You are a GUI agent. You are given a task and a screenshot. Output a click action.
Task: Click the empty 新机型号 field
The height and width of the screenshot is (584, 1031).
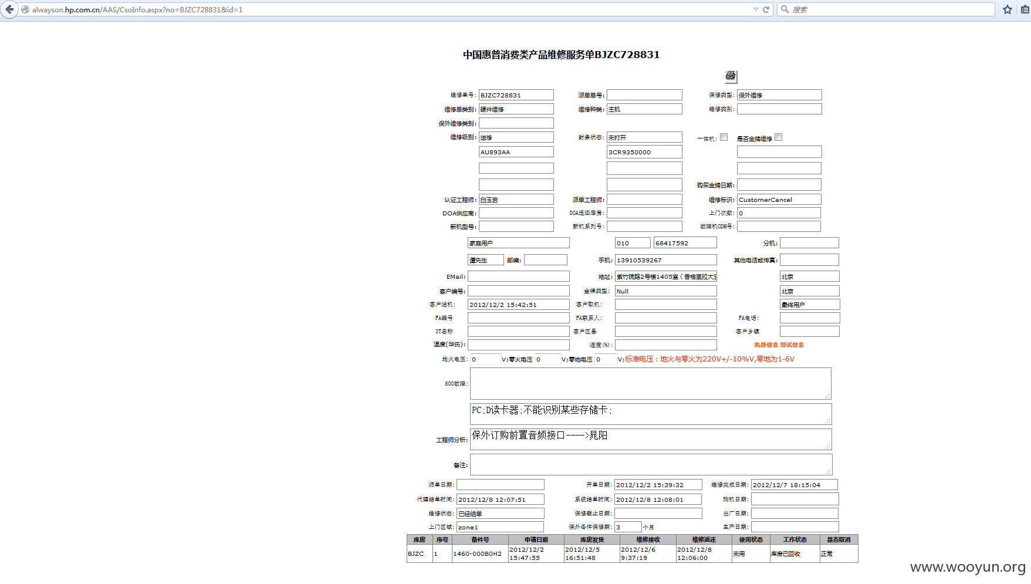tap(516, 227)
